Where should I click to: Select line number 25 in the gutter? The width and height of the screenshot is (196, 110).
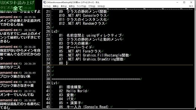pyautogui.click(x=48, y=28)
